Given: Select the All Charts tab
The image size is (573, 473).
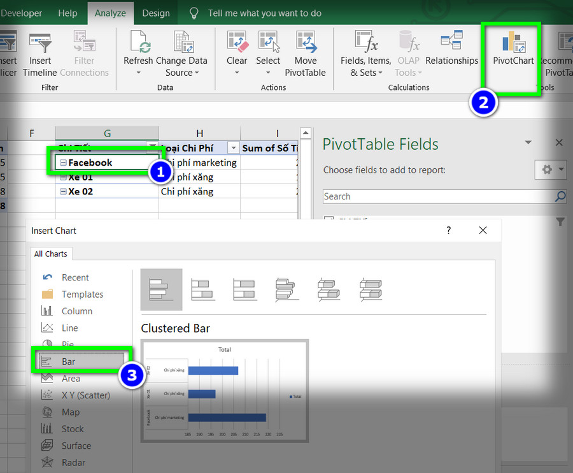Looking at the screenshot, I should coord(51,254).
